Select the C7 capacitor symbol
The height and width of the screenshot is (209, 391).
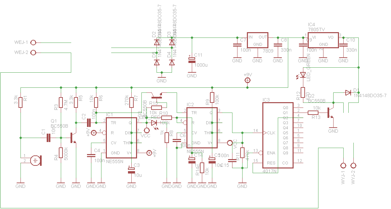(237, 45)
